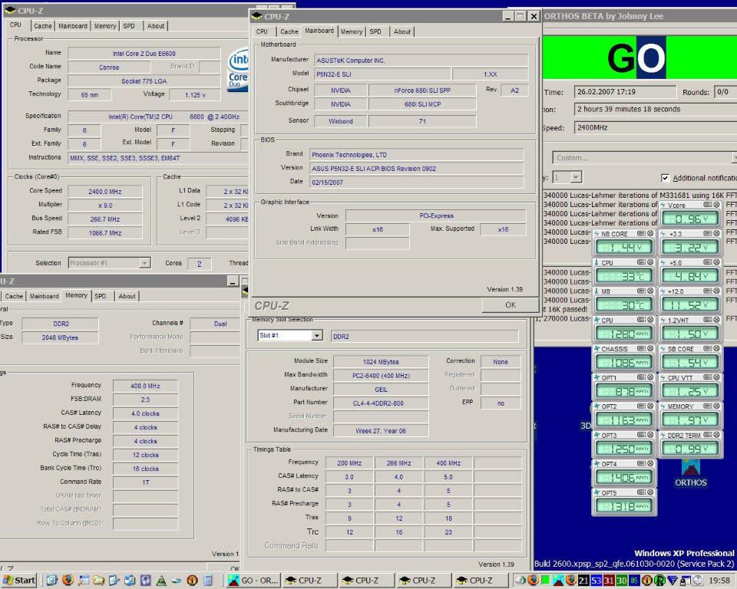Screen dimensions: 737x589
Task: Close the OPT3 fan sensor widget
Action: coord(650,435)
